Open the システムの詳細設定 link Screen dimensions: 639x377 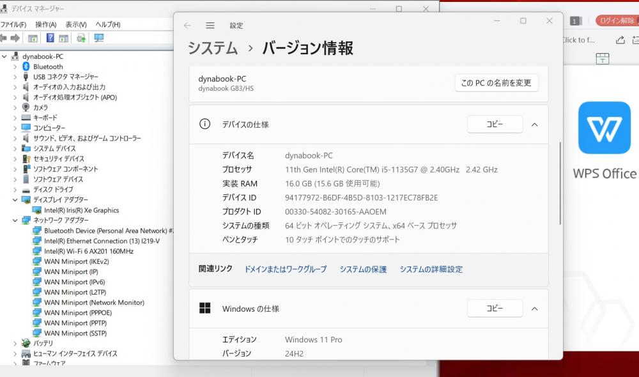point(431,269)
